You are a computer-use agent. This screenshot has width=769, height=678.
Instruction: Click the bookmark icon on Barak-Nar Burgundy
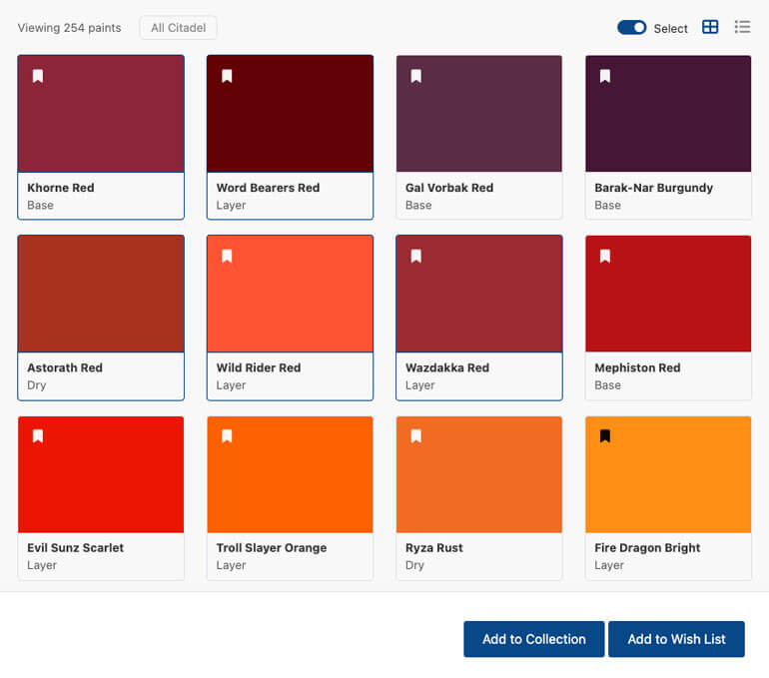click(605, 76)
